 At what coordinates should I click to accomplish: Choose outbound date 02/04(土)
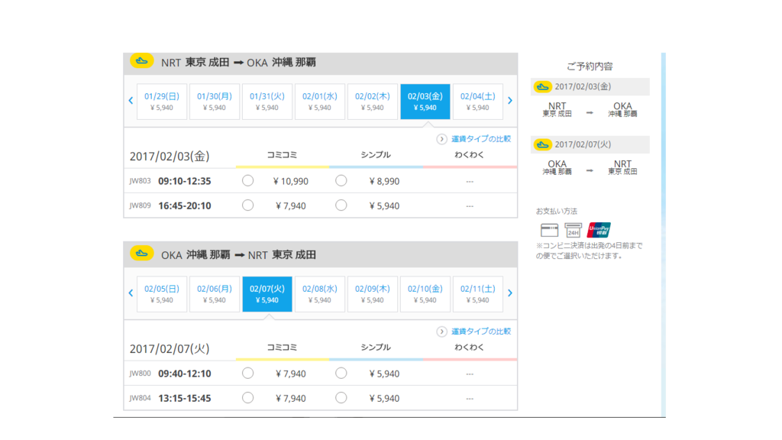coord(478,102)
